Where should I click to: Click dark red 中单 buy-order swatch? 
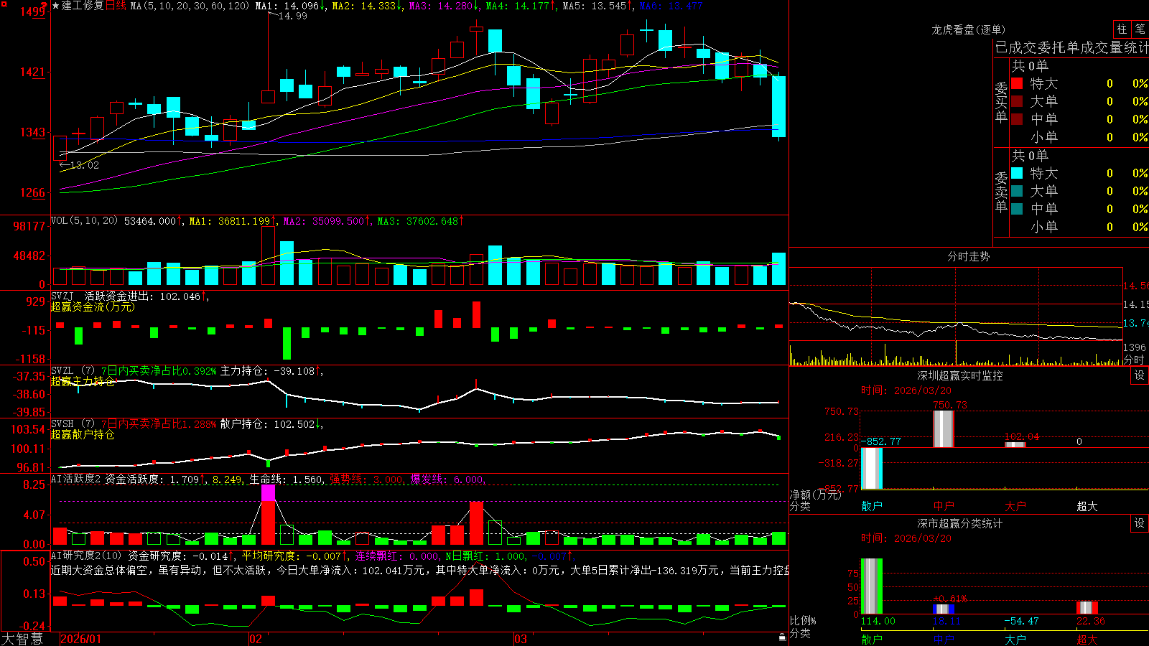click(x=1017, y=119)
